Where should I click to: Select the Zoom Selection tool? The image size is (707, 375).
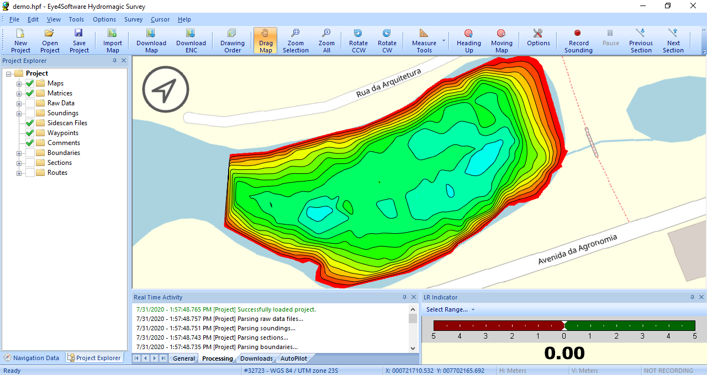point(296,41)
